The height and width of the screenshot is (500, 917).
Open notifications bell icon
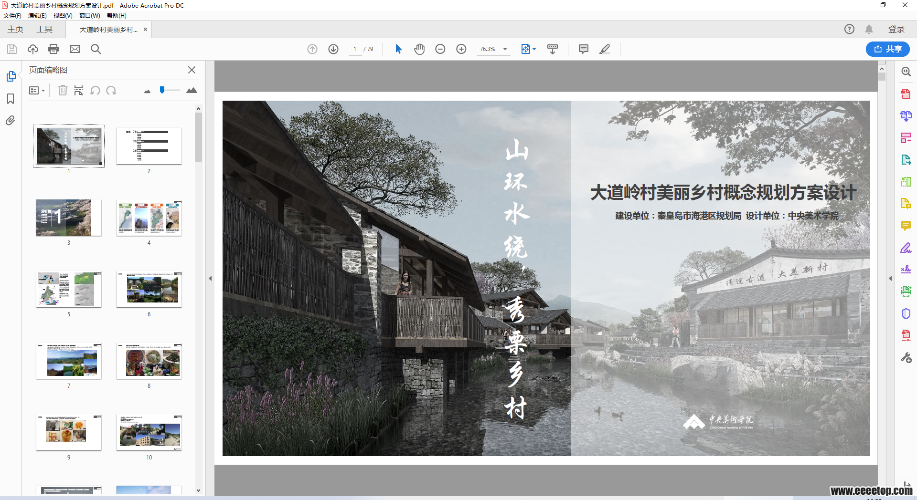869,29
